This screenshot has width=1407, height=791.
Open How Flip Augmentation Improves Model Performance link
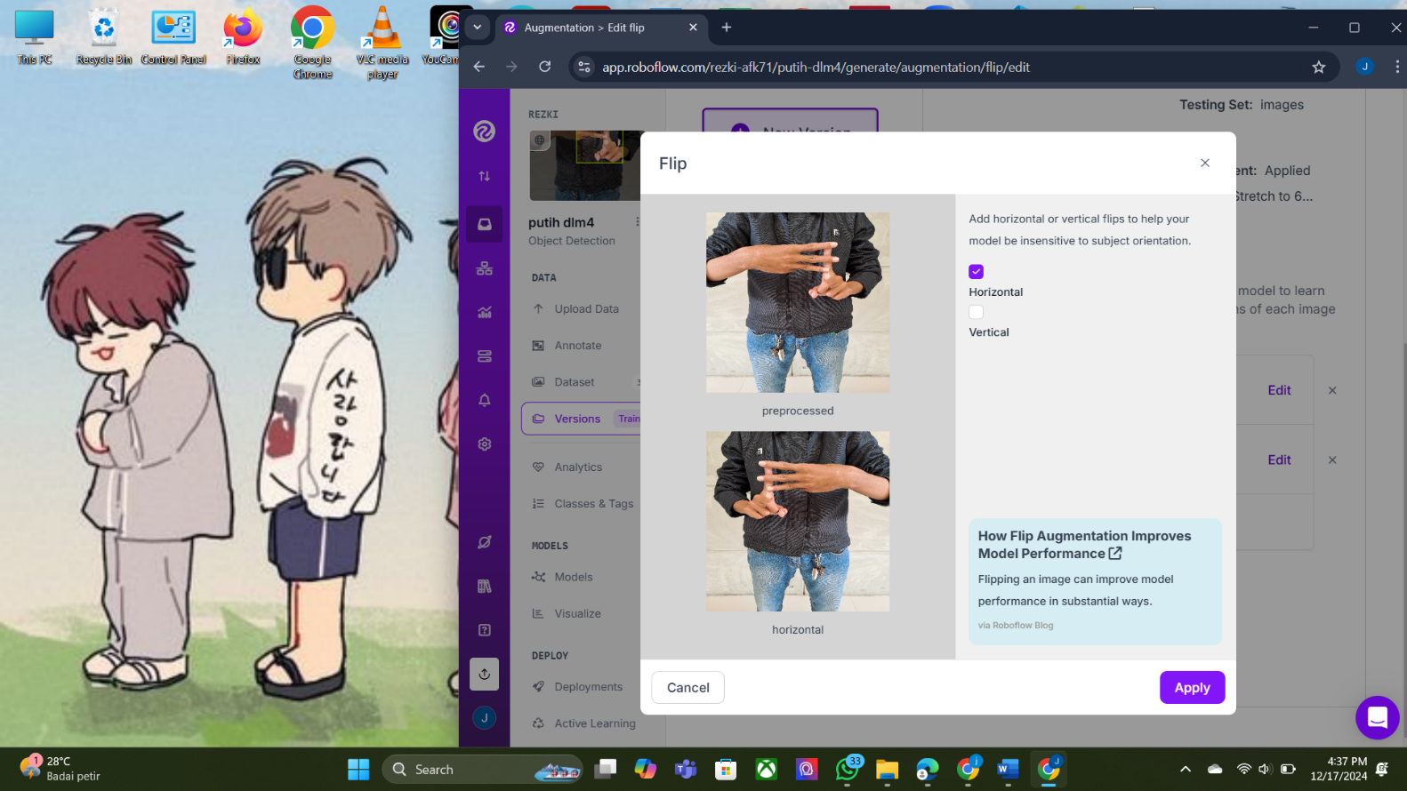point(1084,544)
